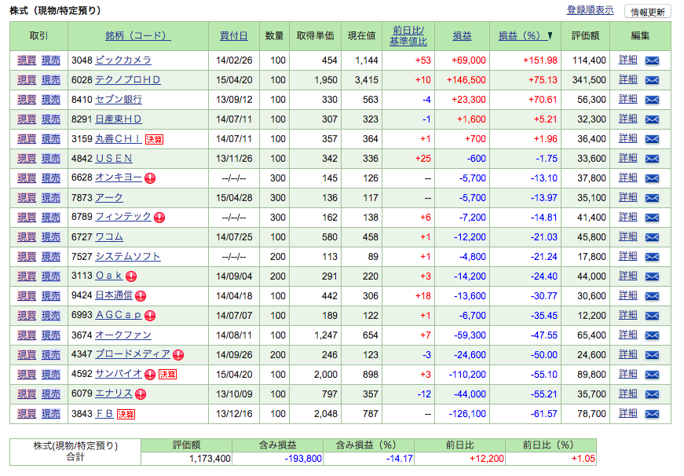The image size is (684, 476).
Task: Click the mail icon in FB row
Action: pos(652,414)
